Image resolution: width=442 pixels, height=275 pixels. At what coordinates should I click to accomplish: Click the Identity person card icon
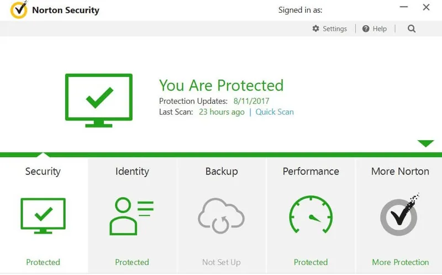point(131,216)
